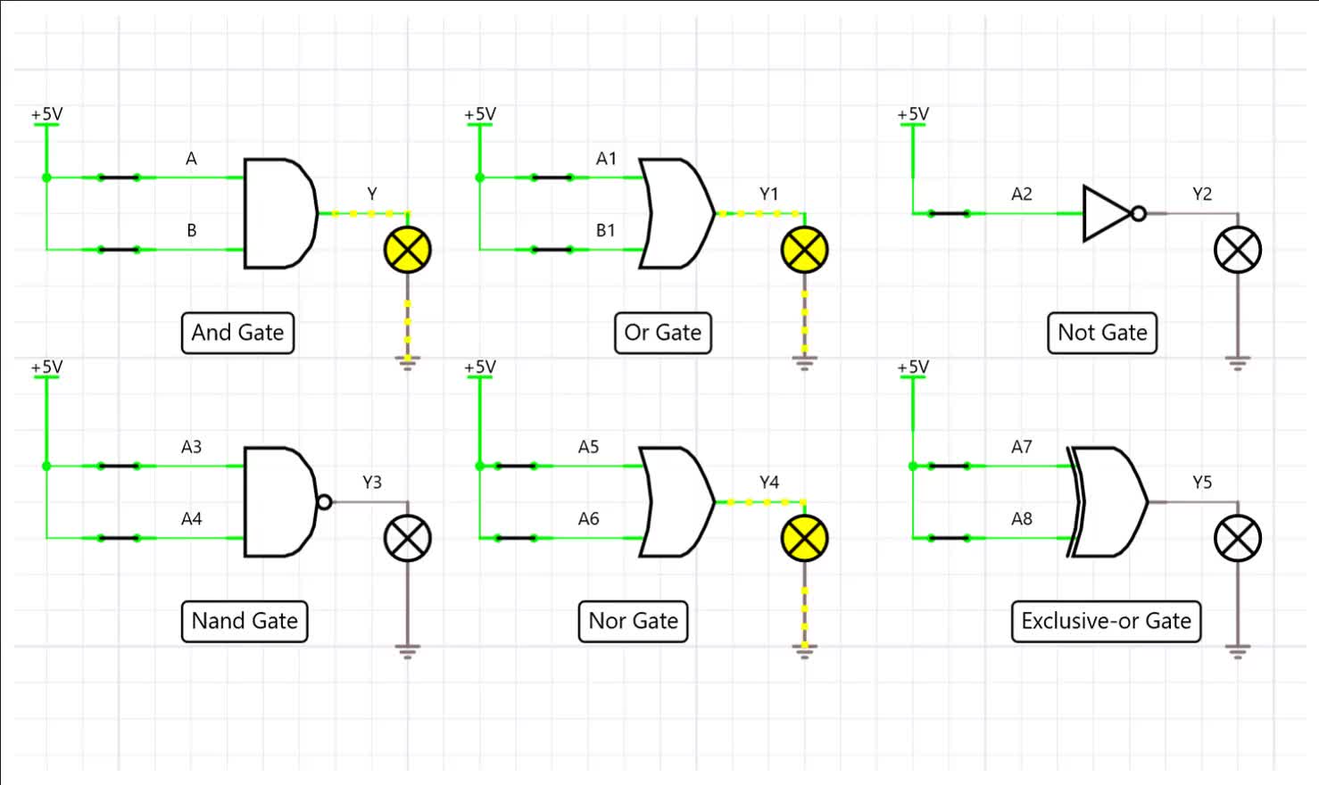This screenshot has width=1319, height=785.
Task: Select the unlit lamp at output Y5
Action: point(1238,538)
